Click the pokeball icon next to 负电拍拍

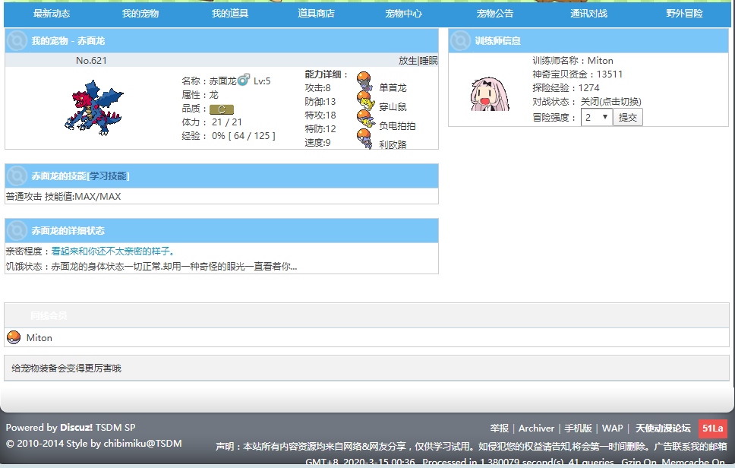coord(365,119)
